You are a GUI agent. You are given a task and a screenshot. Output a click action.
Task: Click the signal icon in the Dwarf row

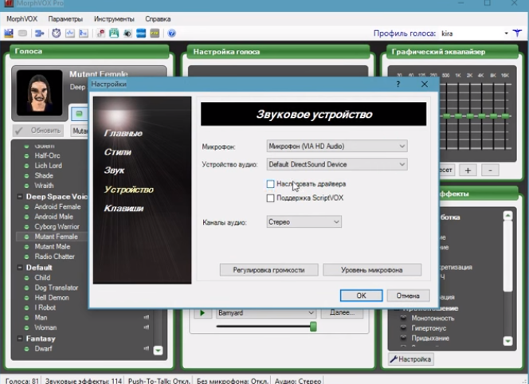pyautogui.click(x=147, y=348)
